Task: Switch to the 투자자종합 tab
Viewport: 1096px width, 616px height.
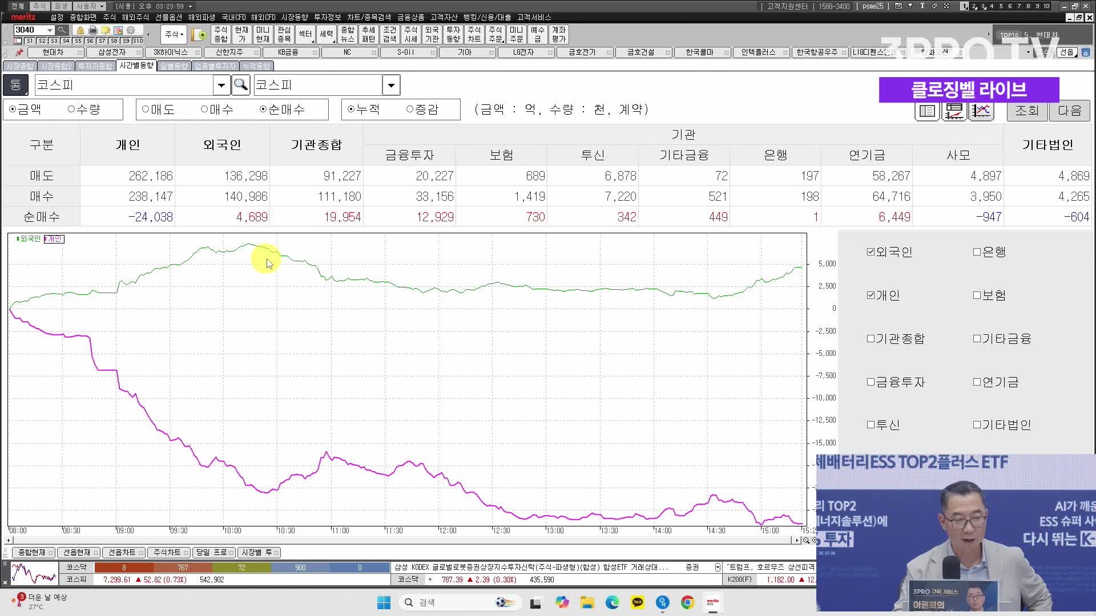Action: 95,67
